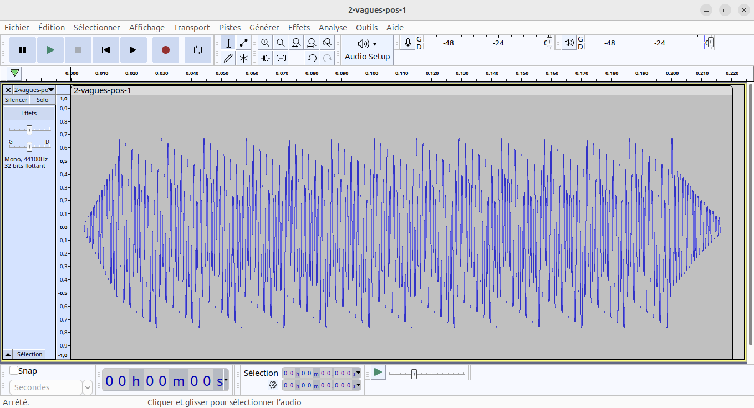Screen dimensions: 754x408
Task: Toggle Solo on the track
Action: tap(43, 100)
